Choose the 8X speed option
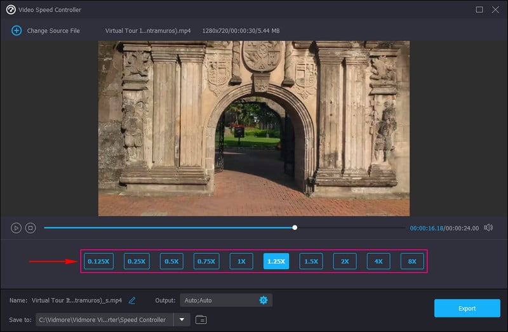The width and height of the screenshot is (508, 332). (x=412, y=261)
